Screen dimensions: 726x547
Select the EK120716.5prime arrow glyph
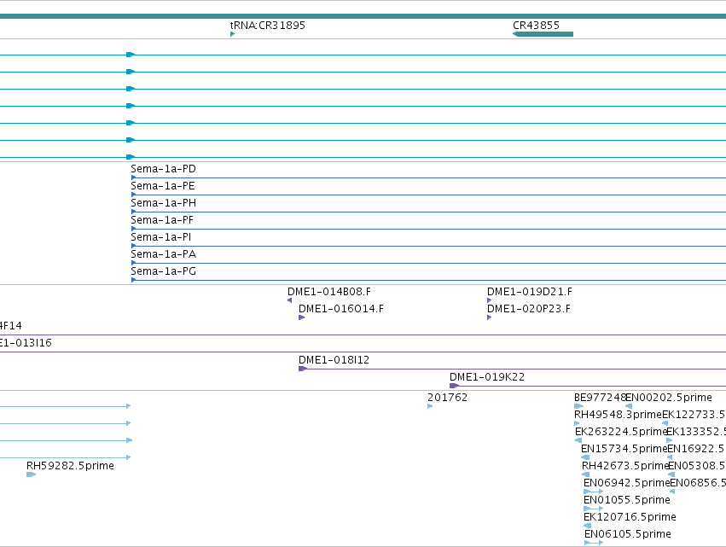pyautogui.click(x=588, y=526)
